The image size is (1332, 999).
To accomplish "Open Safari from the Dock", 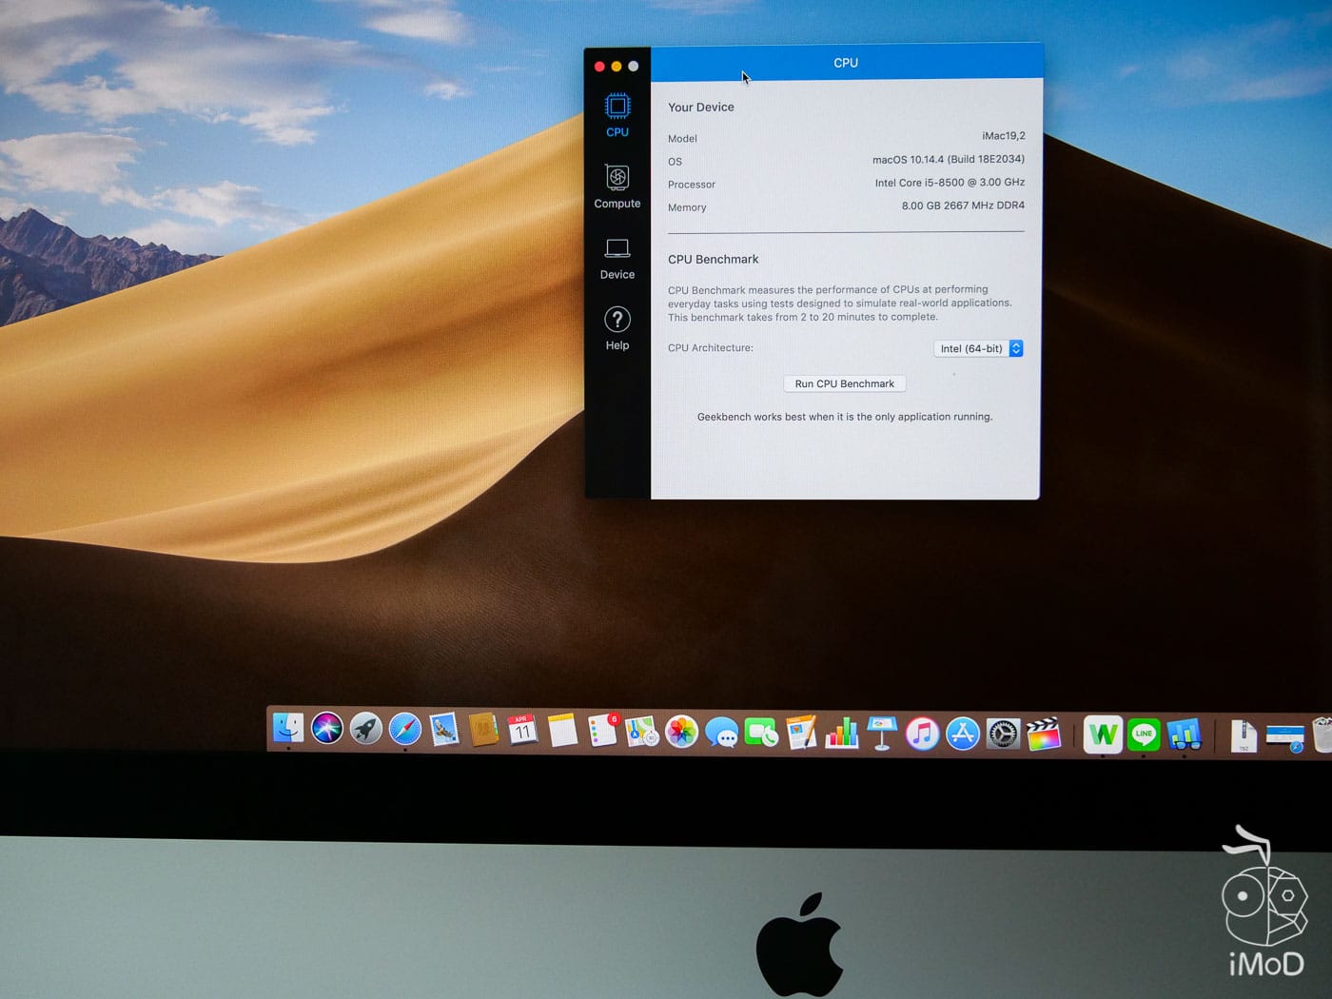I will pyautogui.click(x=403, y=733).
